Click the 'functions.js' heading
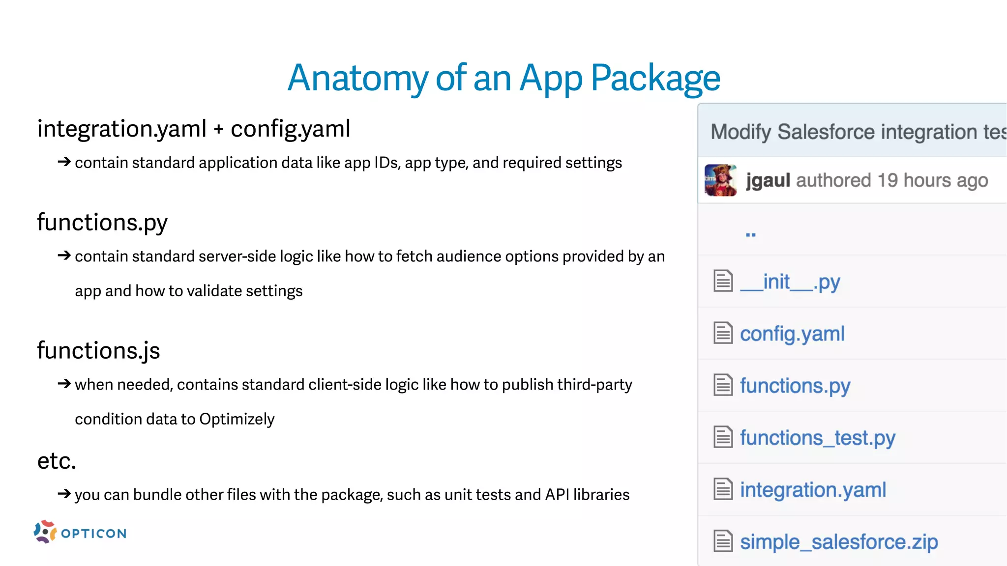 tap(99, 351)
